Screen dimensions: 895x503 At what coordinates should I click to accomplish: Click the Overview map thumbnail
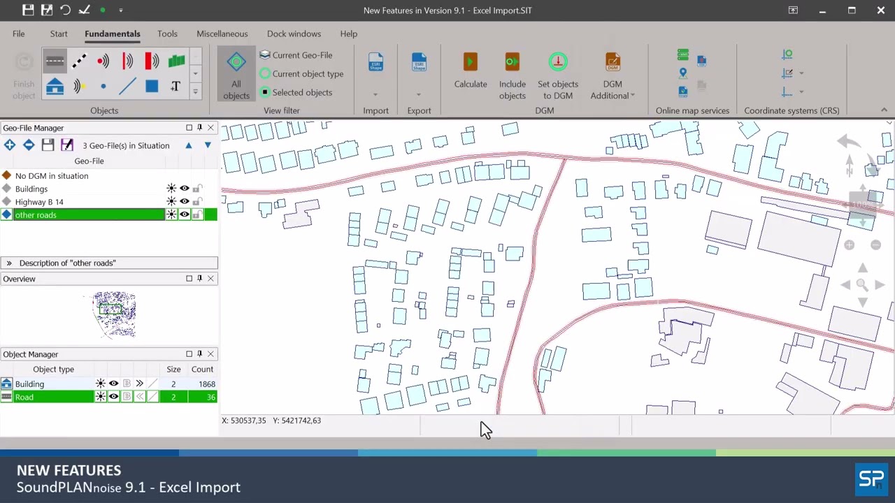[x=115, y=314]
